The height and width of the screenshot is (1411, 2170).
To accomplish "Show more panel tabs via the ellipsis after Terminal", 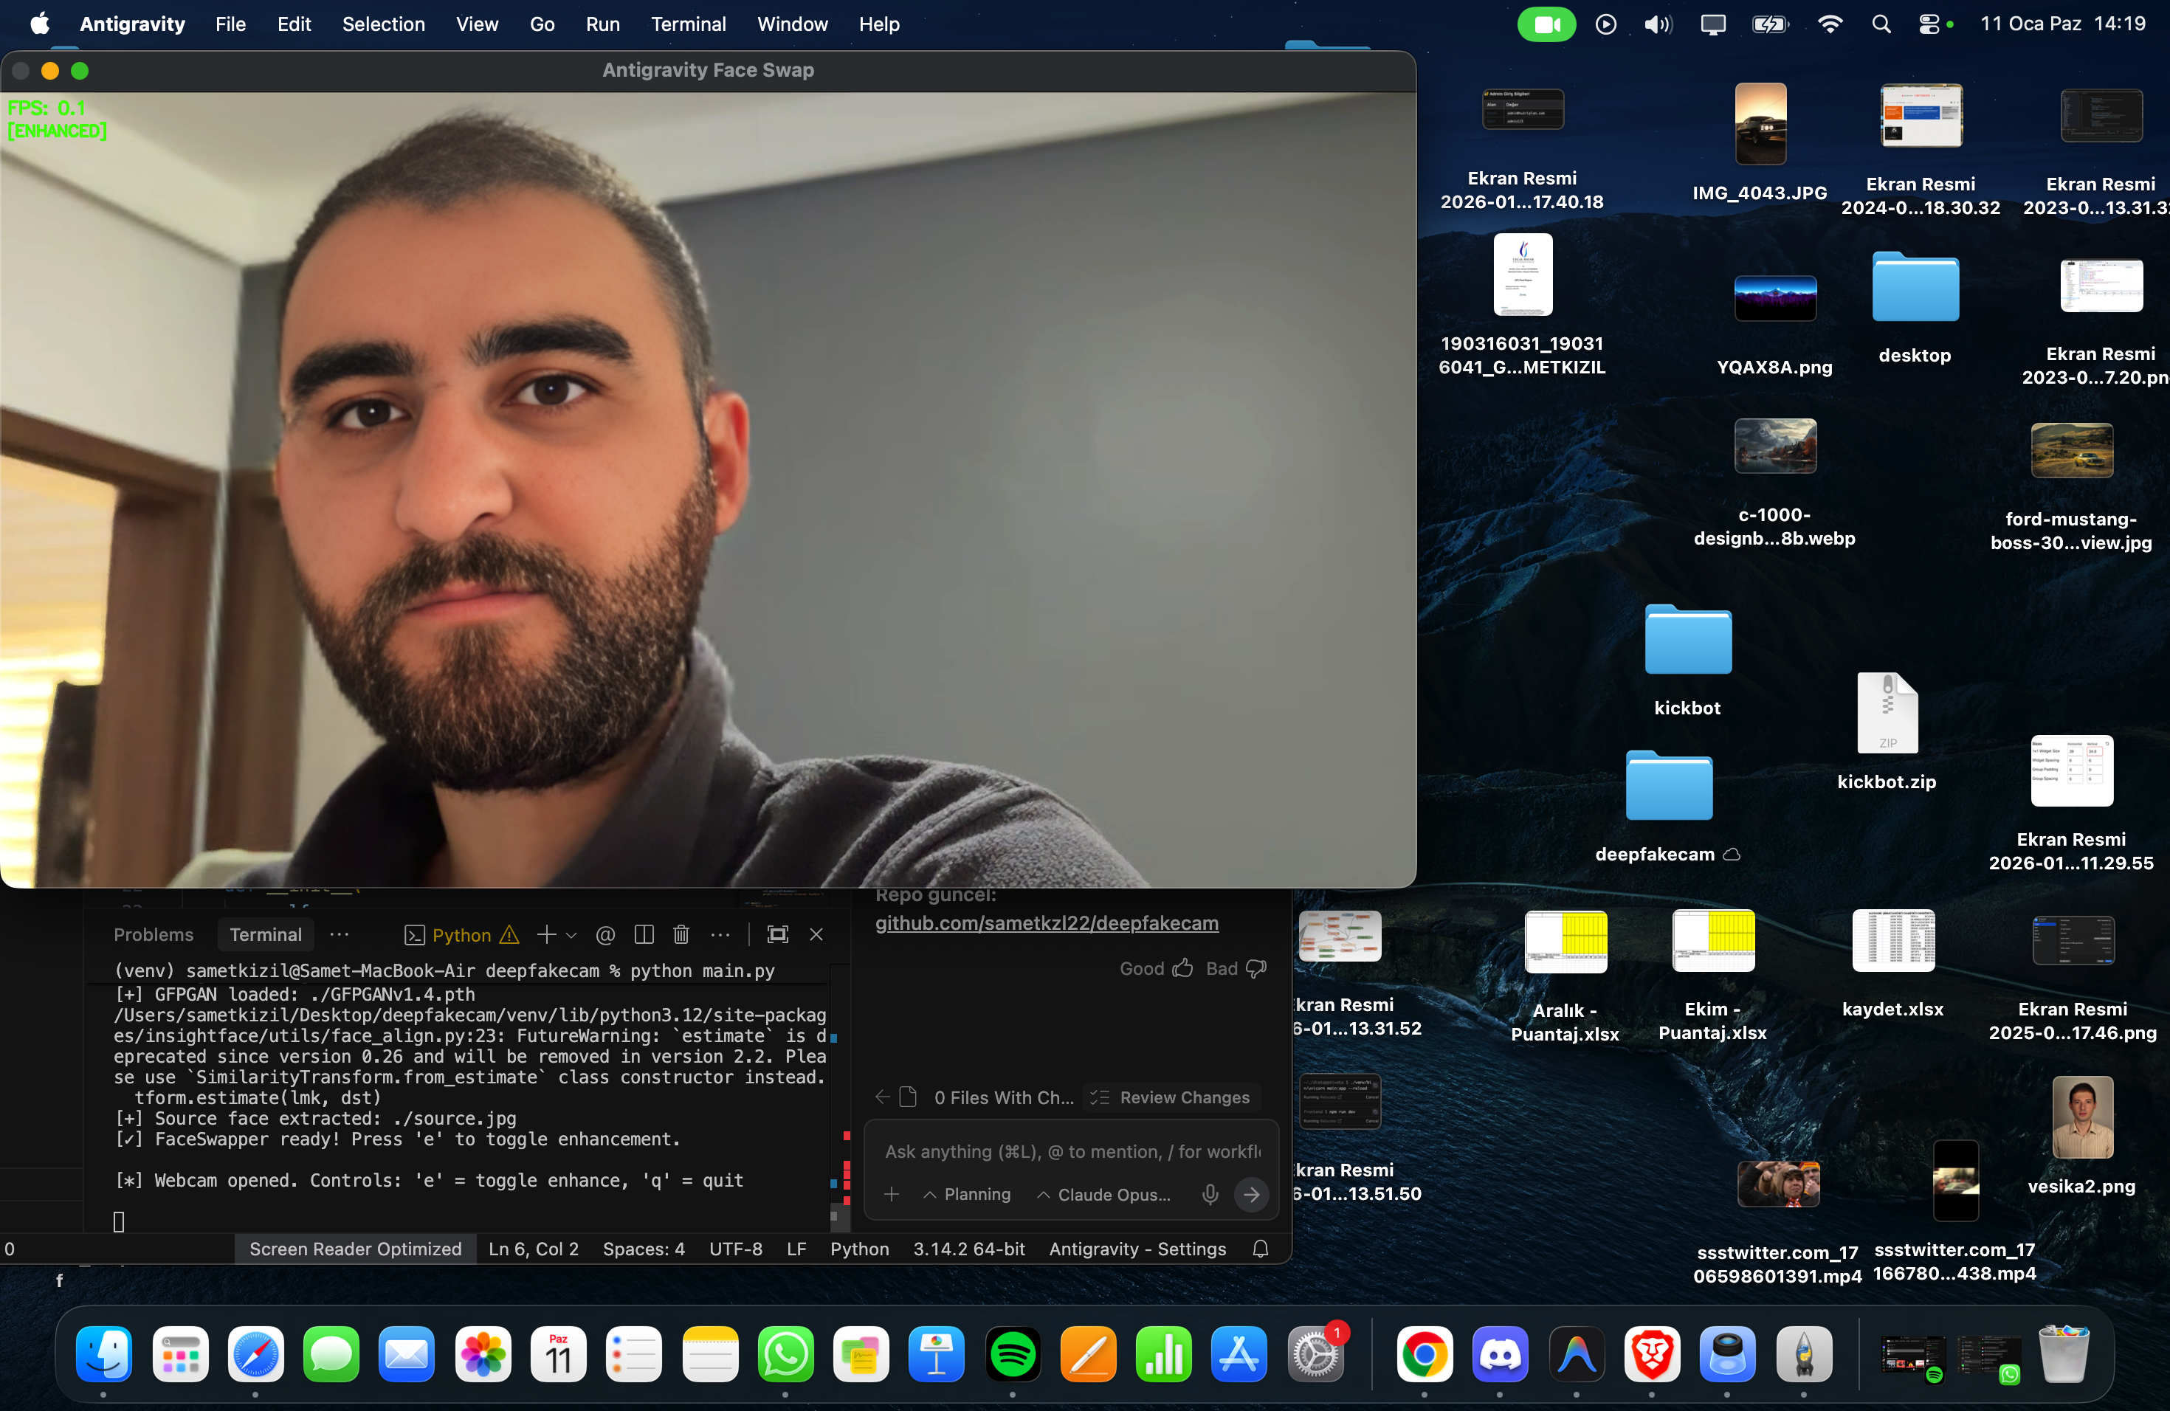I will (x=340, y=934).
